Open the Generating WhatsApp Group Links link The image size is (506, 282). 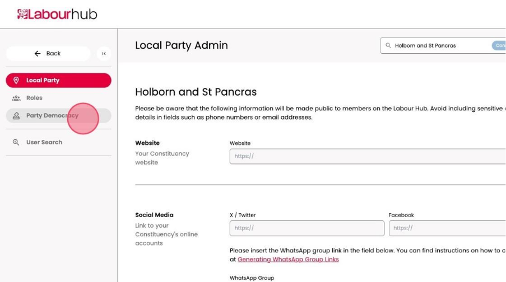click(x=288, y=260)
